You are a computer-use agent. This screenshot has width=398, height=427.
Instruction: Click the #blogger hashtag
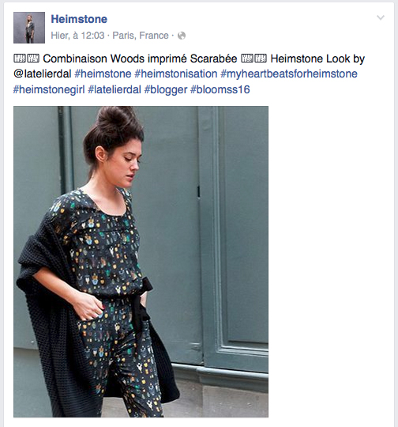(166, 89)
